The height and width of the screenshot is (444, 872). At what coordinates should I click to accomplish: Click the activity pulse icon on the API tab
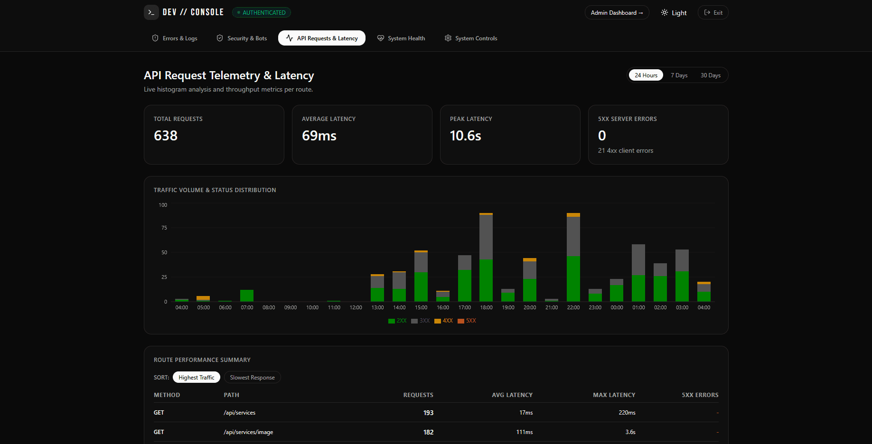[290, 38]
